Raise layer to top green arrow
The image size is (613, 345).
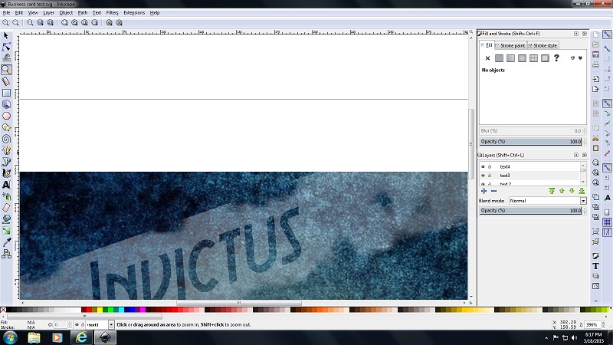(x=552, y=191)
